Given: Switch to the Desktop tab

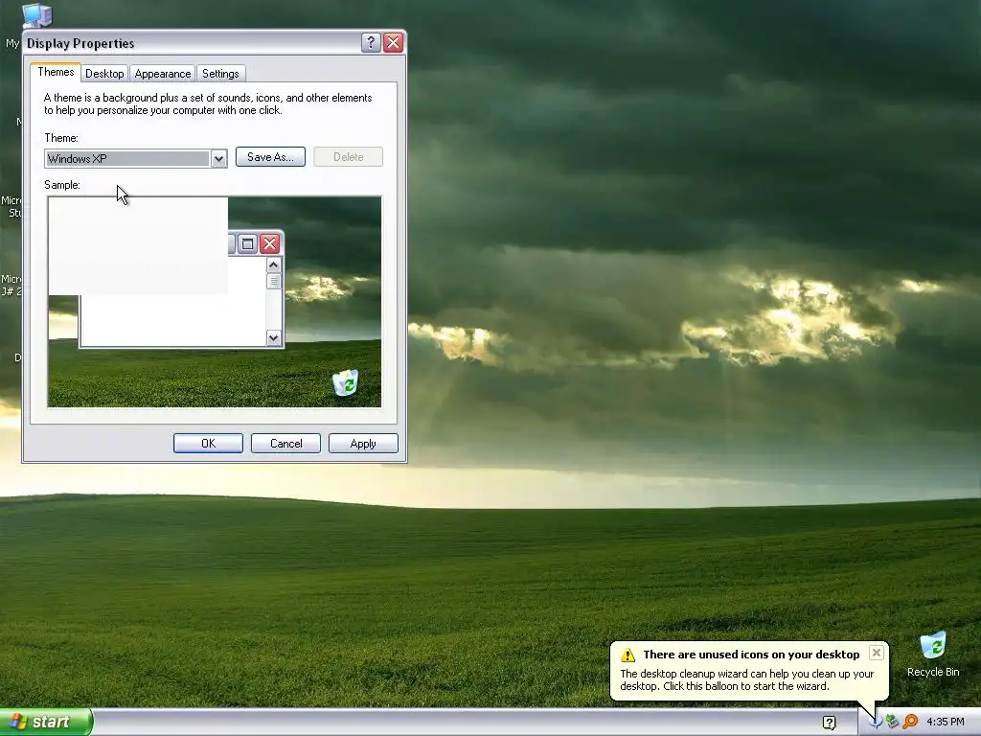Looking at the screenshot, I should point(104,74).
